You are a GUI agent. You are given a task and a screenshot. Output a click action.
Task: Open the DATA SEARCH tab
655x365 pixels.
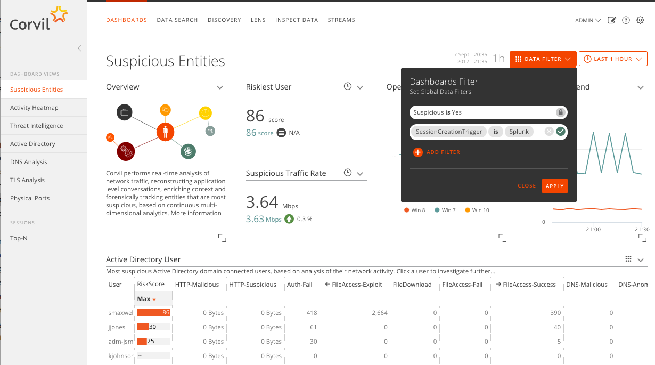177,20
